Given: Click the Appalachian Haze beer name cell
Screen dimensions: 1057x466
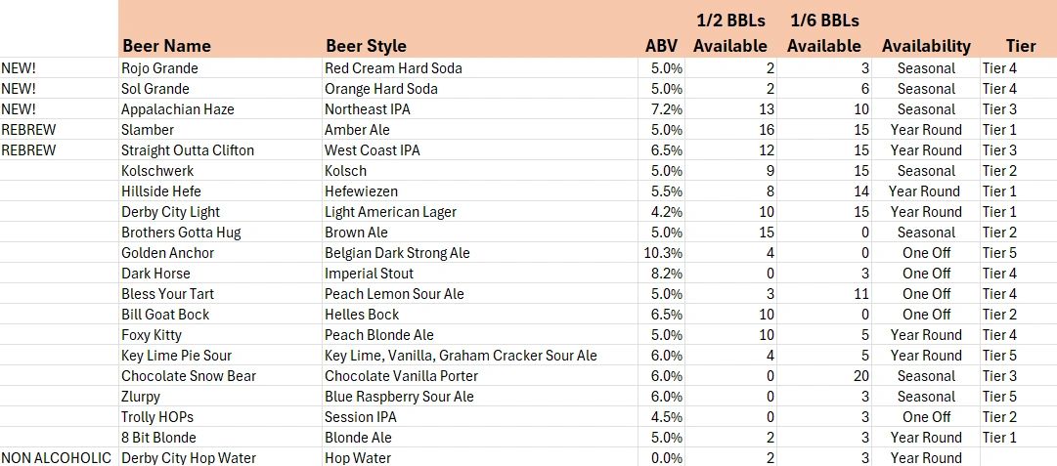Looking at the screenshot, I should (x=220, y=109).
